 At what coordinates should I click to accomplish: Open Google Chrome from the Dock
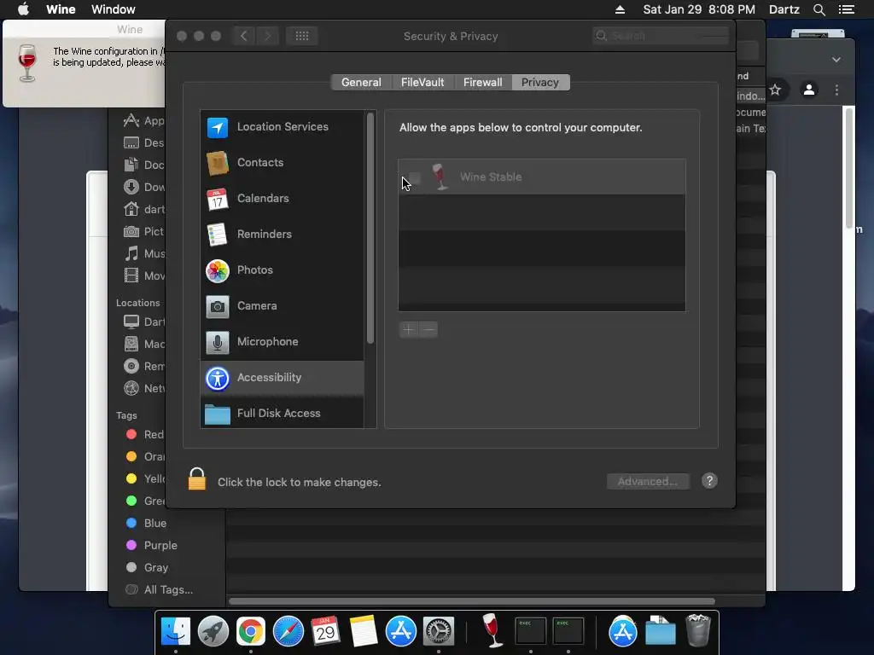pyautogui.click(x=251, y=631)
